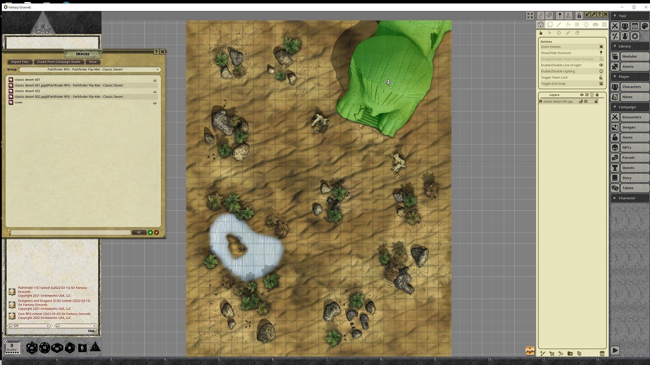Roll the d20 die in the dice tray
Screen dimensions: 650x365
click(31, 348)
